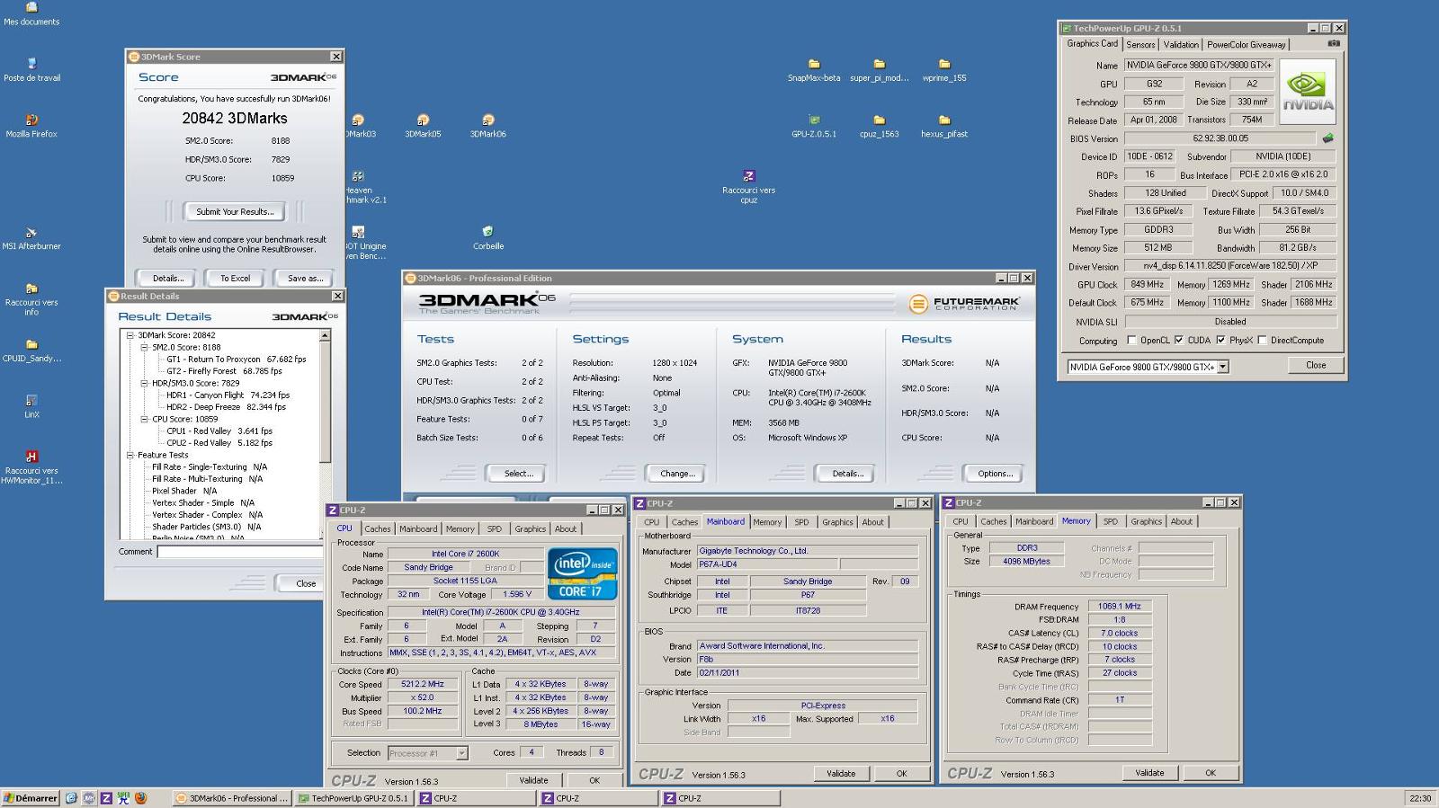The image size is (1439, 808).
Task: Toggle OpenCL checkbox in GPU-Z
Action: point(1131,341)
